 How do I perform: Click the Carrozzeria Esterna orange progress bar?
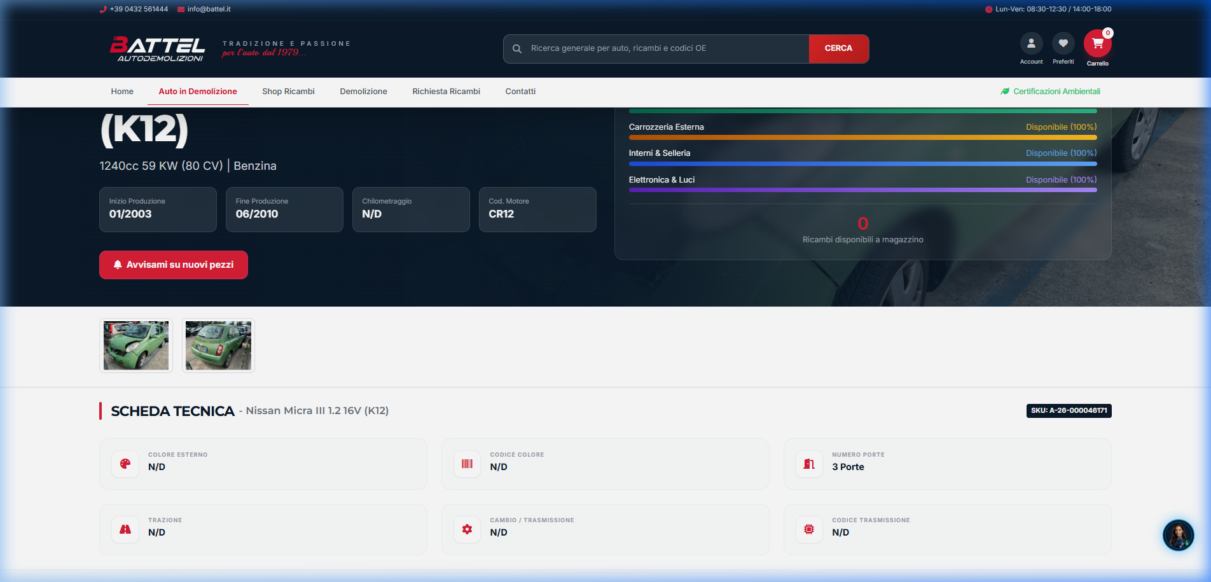[x=862, y=137]
